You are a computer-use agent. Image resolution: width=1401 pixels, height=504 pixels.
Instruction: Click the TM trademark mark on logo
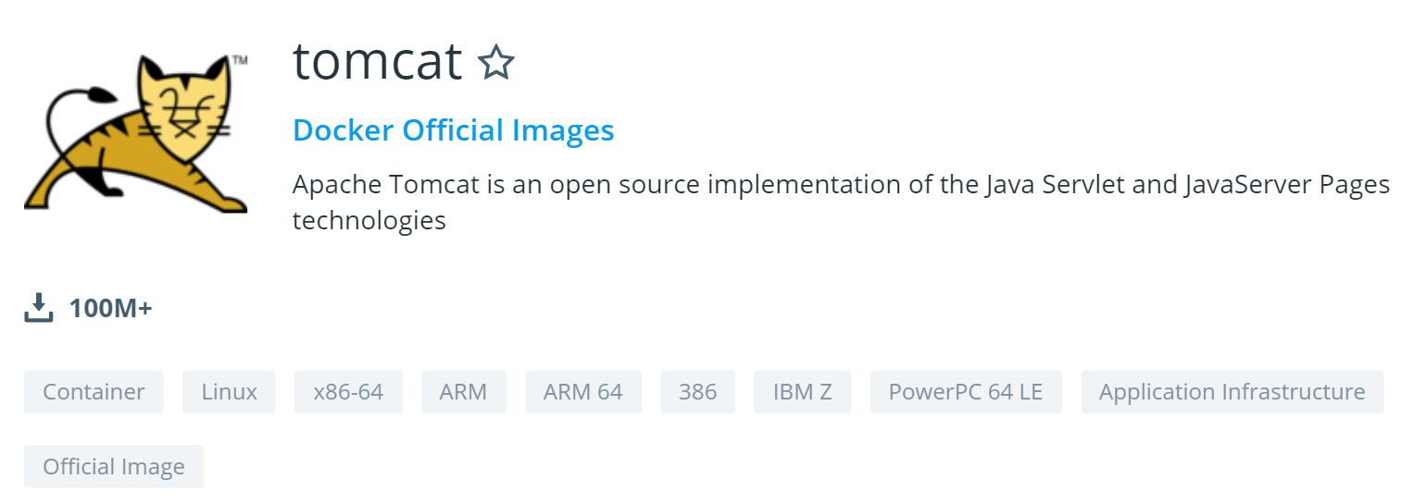[239, 60]
